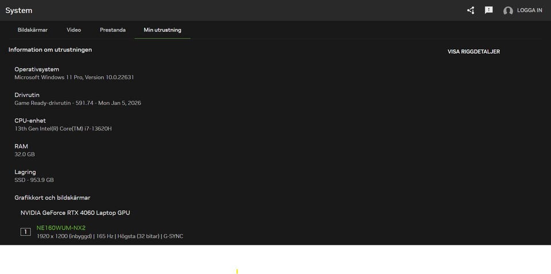This screenshot has height=274, width=551.
Task: Select the Min utrustning tab
Action: 162,30
